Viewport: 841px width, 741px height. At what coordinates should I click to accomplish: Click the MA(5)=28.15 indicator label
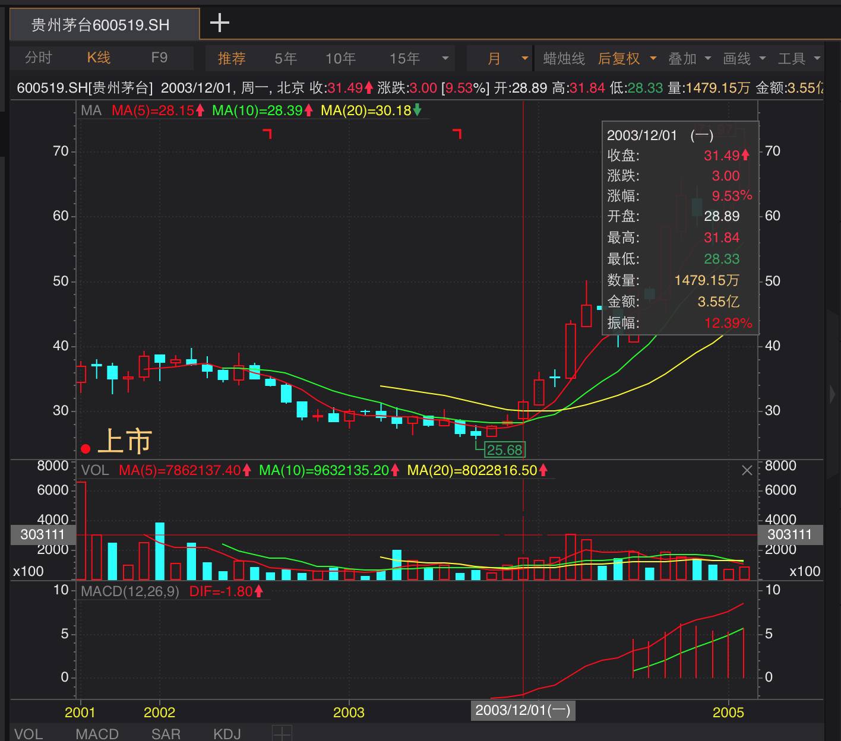coord(158,110)
